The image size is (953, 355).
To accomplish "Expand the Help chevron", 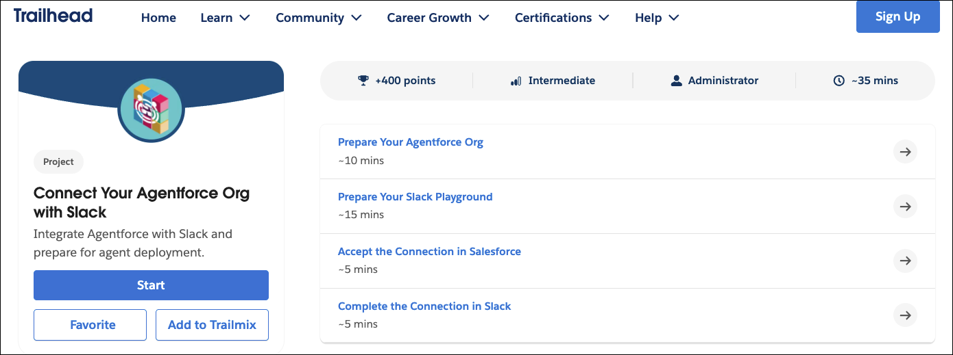I will click(x=673, y=18).
